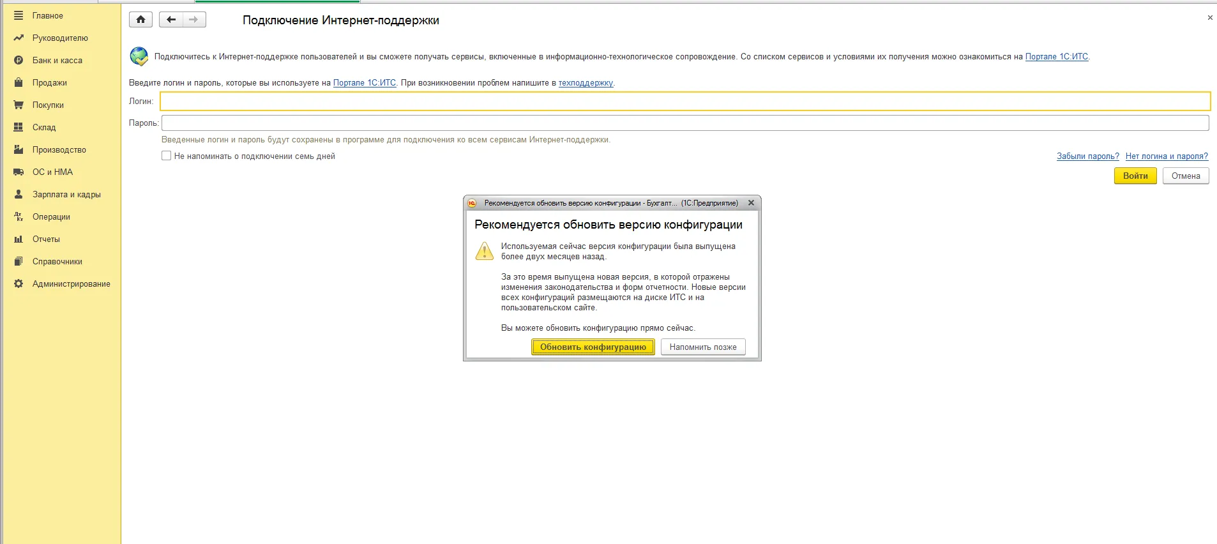Click the Напомнить позже button
1217x544 pixels.
coord(703,347)
